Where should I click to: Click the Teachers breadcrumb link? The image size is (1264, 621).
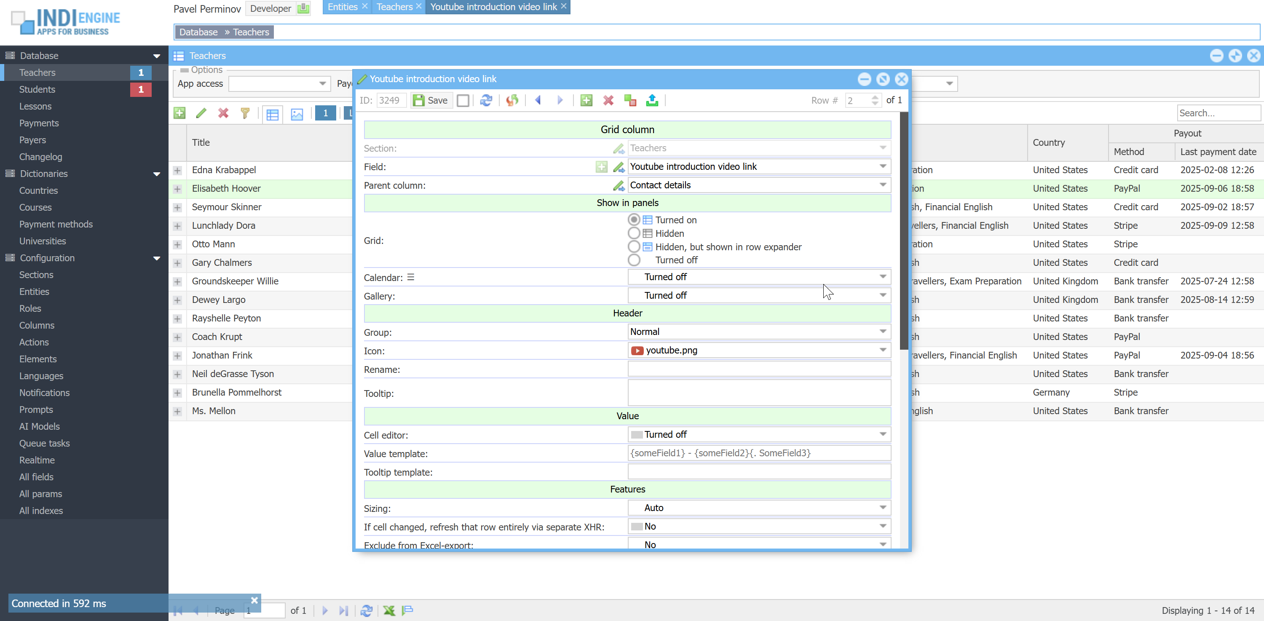[x=251, y=32]
